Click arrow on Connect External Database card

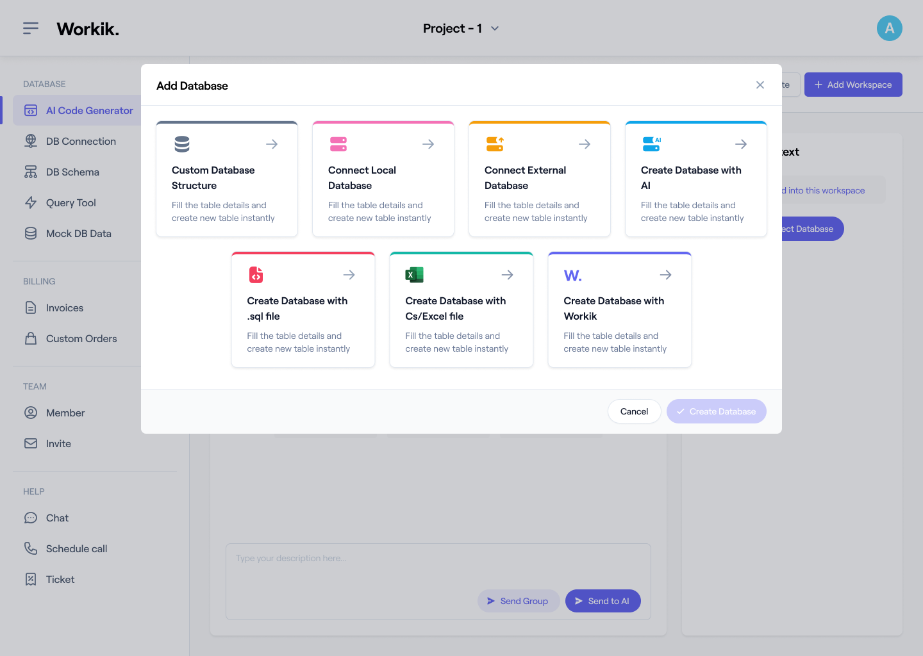point(585,144)
